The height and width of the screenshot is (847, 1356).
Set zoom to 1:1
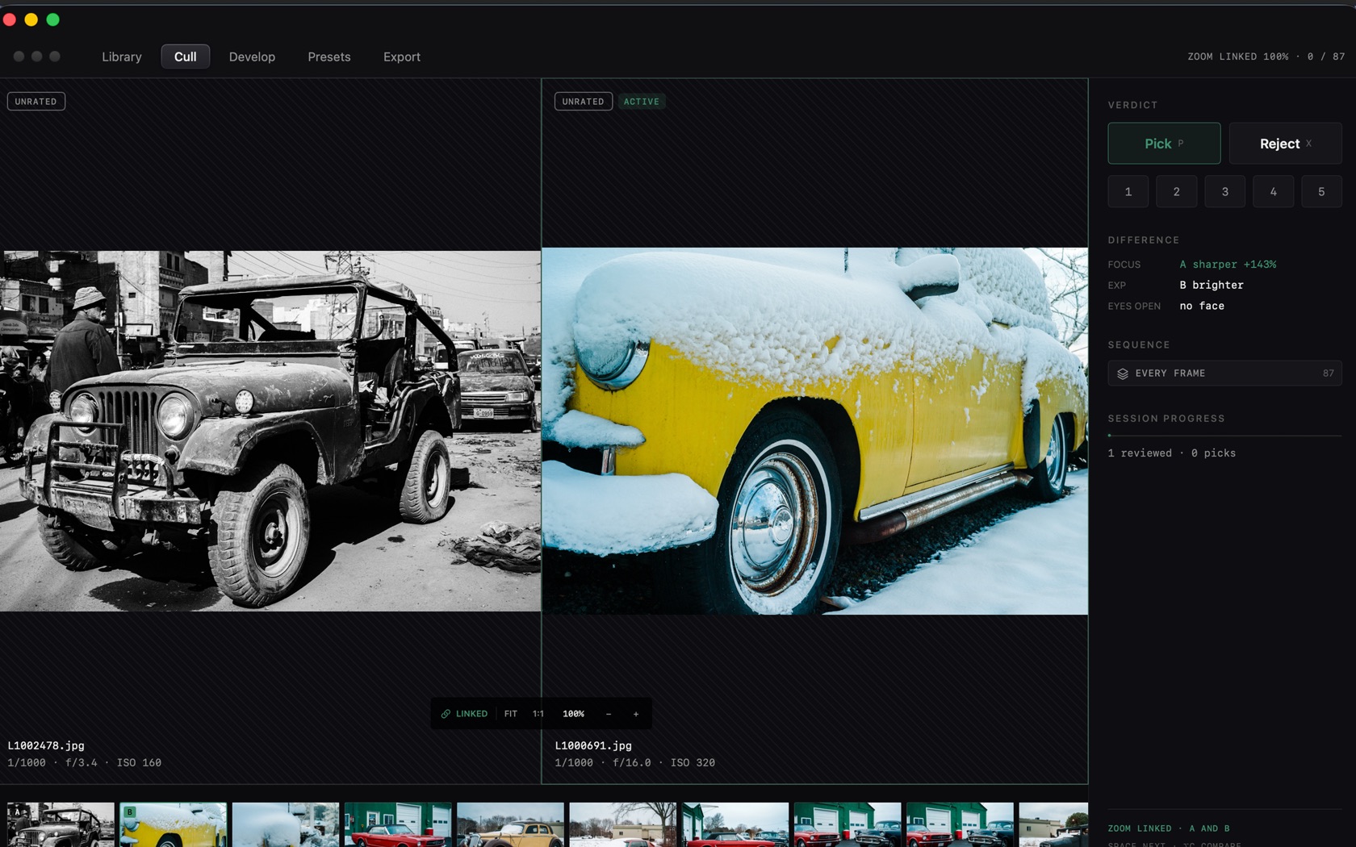pos(538,714)
